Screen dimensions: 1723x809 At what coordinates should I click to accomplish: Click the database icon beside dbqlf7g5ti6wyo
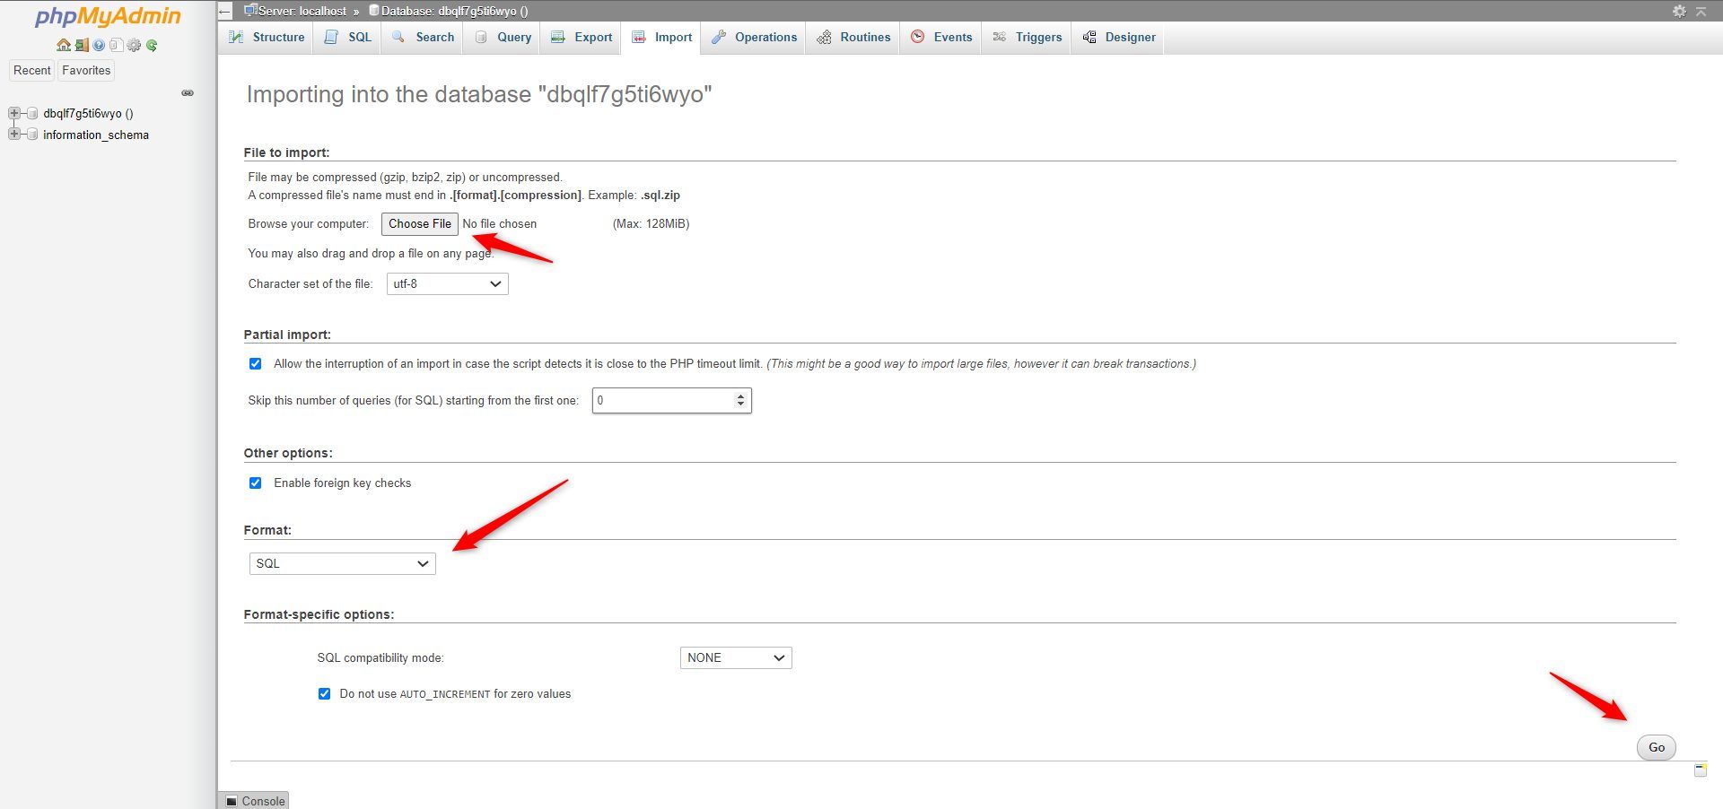(32, 113)
